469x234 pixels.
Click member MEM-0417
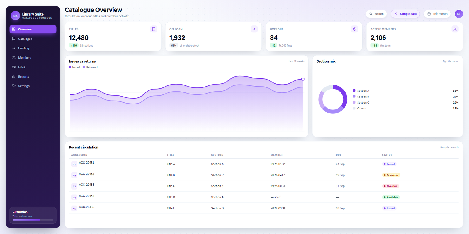point(278,175)
